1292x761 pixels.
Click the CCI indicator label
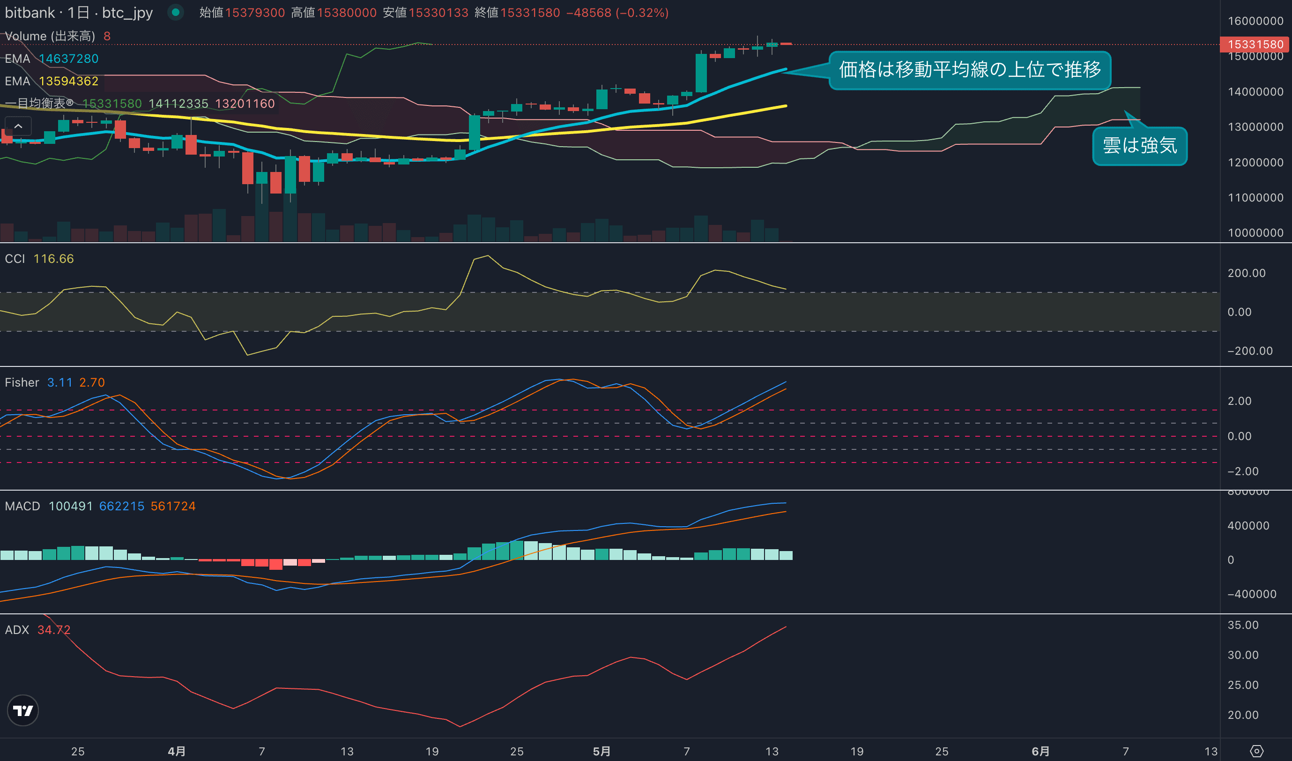click(x=15, y=259)
